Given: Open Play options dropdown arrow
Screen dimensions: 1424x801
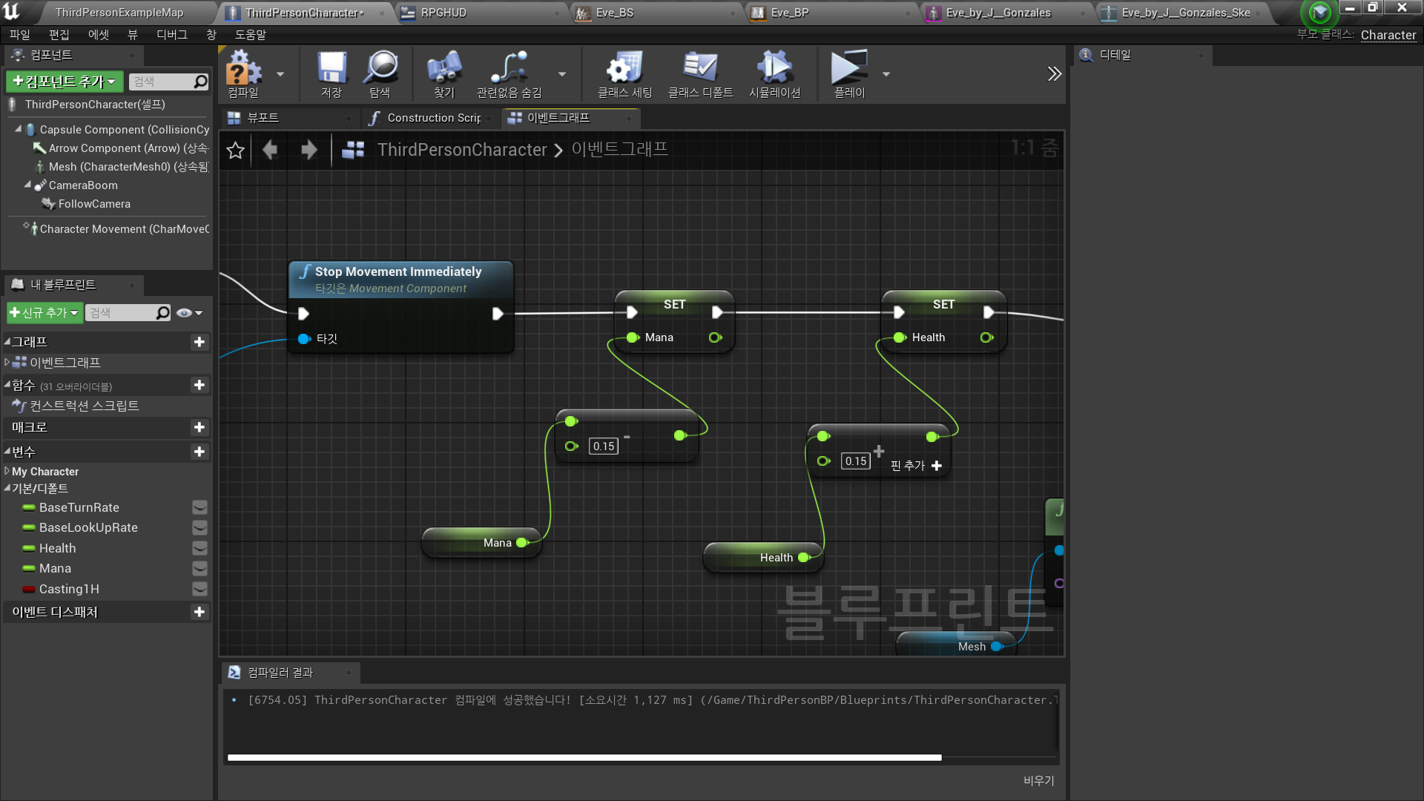Looking at the screenshot, I should click(x=886, y=74).
